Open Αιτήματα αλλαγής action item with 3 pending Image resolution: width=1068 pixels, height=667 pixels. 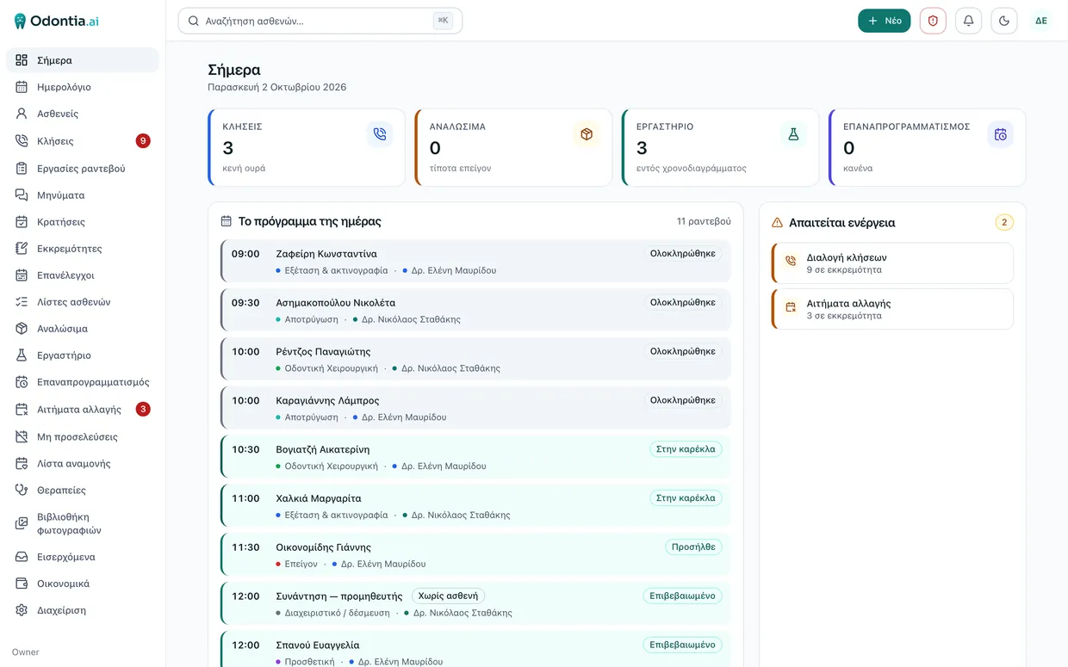[892, 309]
